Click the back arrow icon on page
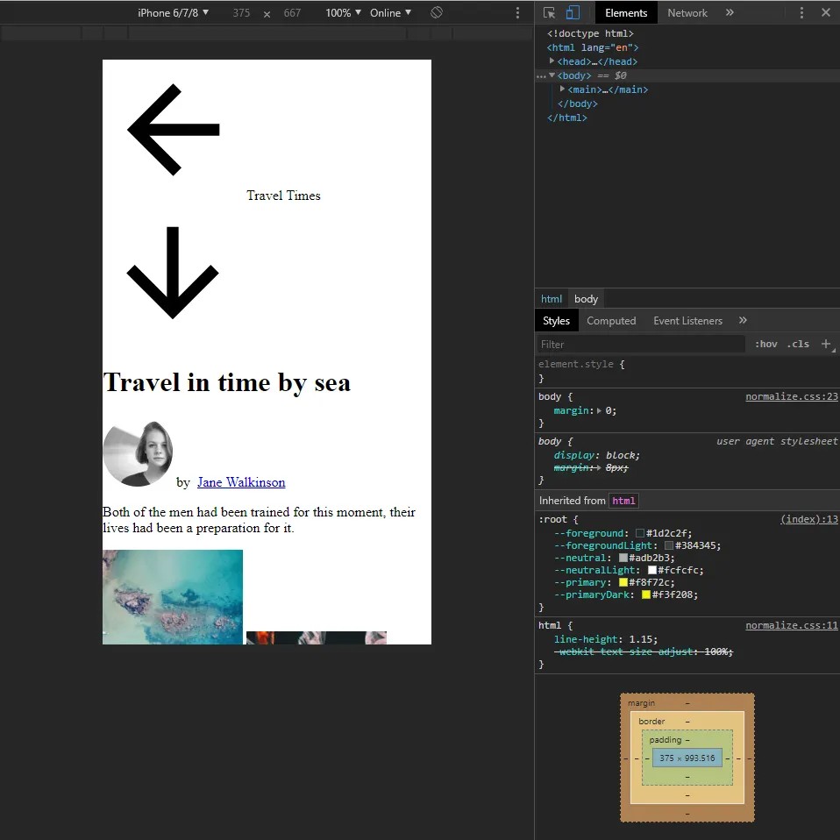840x840 pixels. (173, 130)
